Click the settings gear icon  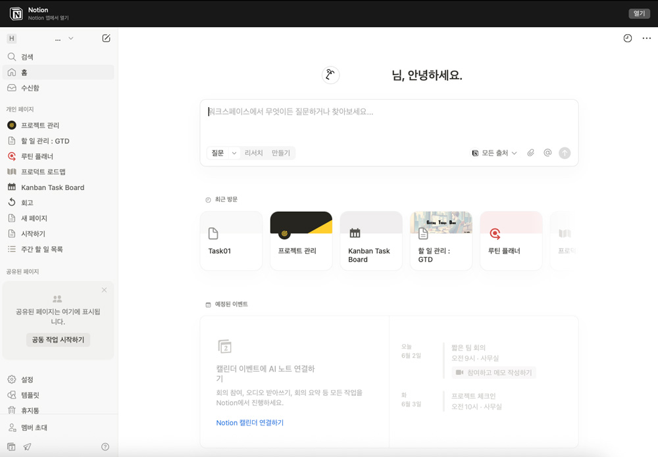tap(12, 379)
